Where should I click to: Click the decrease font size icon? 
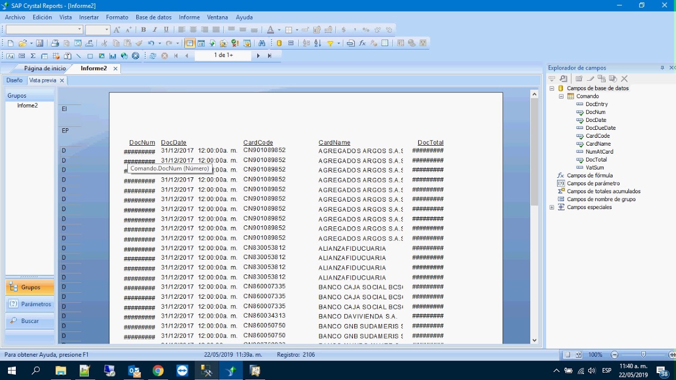(x=128, y=30)
